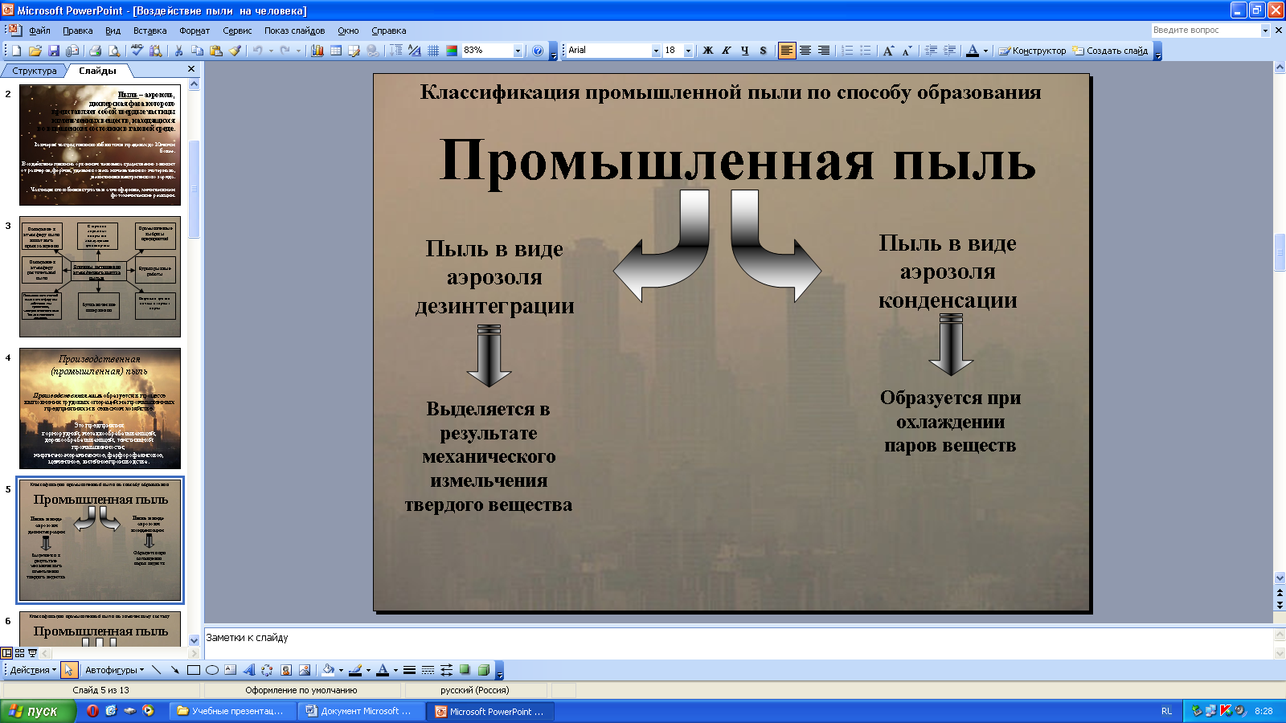
Task: Switch to slide sorter view
Action: coord(20,653)
